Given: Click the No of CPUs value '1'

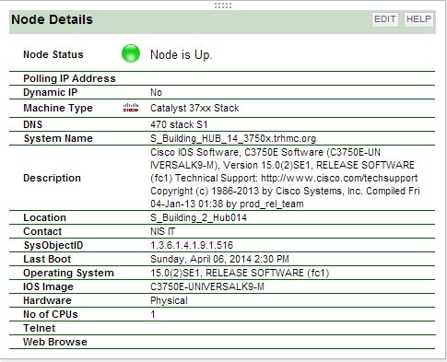Looking at the screenshot, I should click(x=153, y=314).
